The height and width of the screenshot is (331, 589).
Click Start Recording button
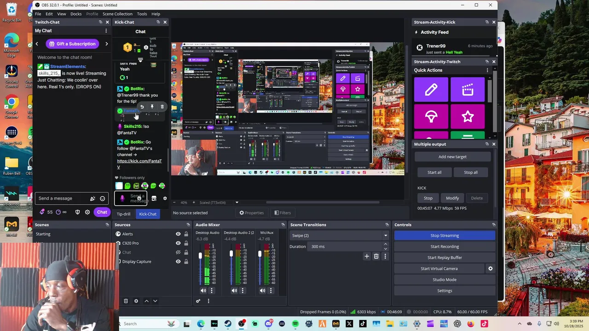445,246
